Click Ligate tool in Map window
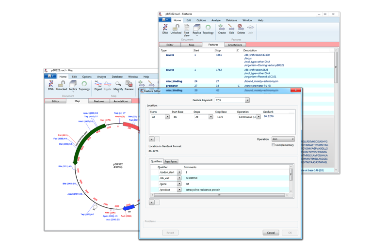This screenshot has height=250, width=388. pyautogui.click(x=108, y=85)
